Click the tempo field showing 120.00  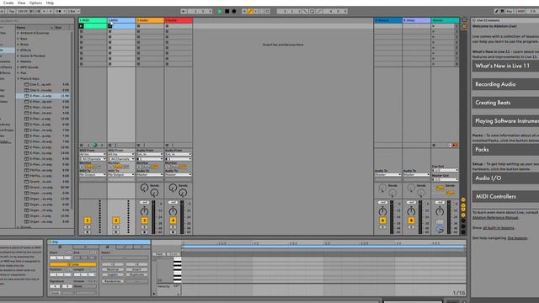[23, 11]
